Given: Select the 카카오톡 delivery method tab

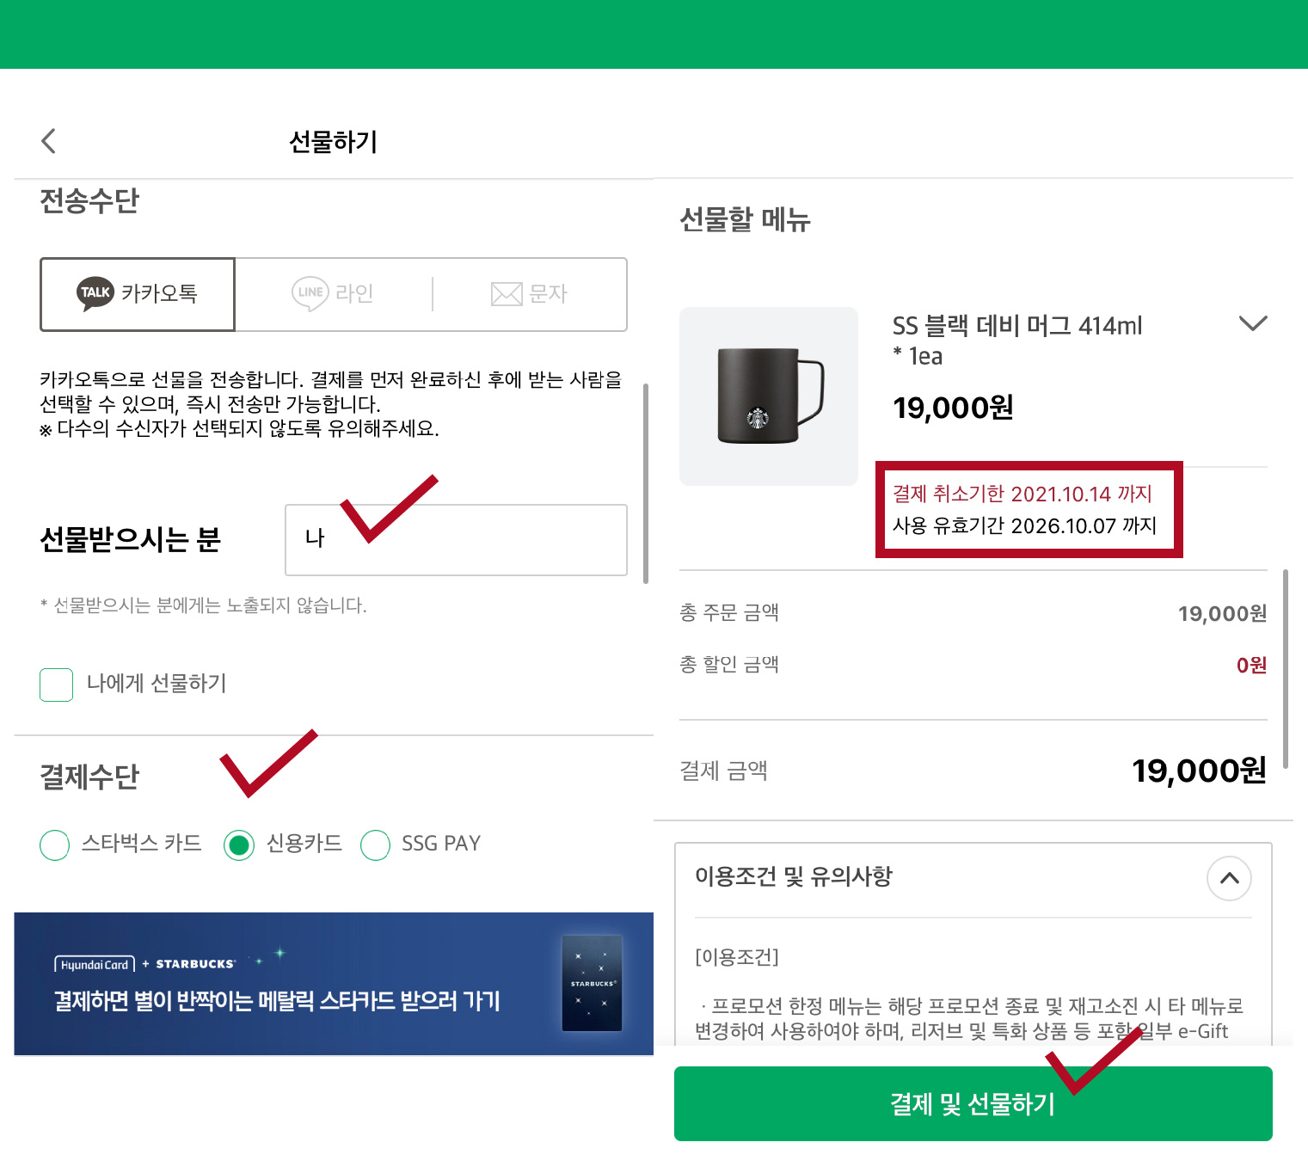Looking at the screenshot, I should [x=138, y=294].
